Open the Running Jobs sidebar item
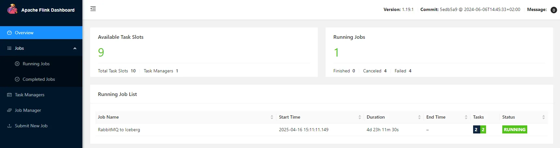Image resolution: width=560 pixels, height=148 pixels. (41, 64)
